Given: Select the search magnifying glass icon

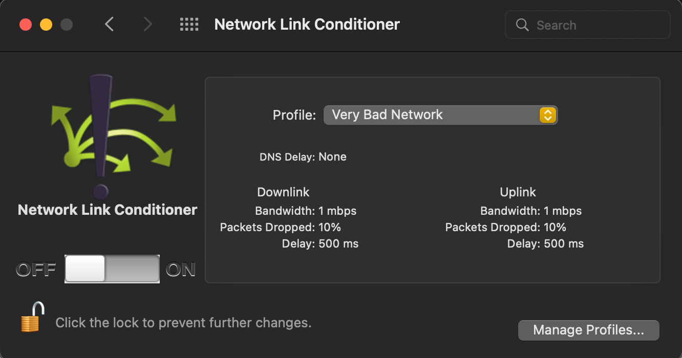Looking at the screenshot, I should tap(522, 25).
